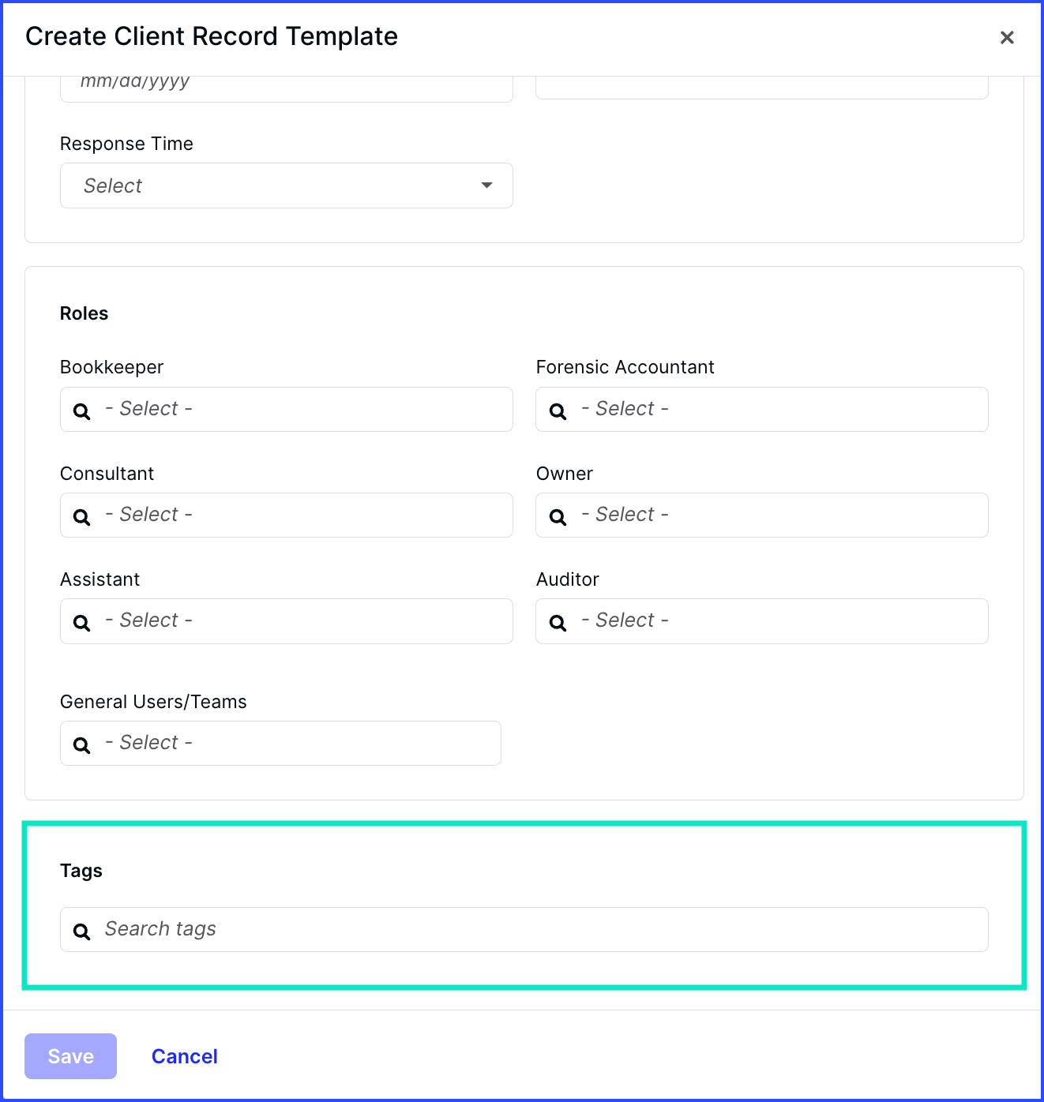This screenshot has height=1102, width=1044.
Task: Close the Create Client Record Template dialog
Action: [x=1007, y=37]
